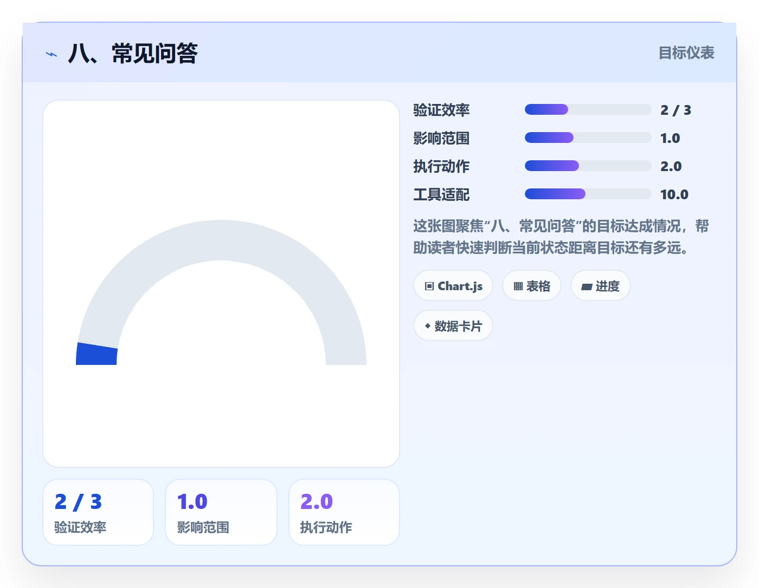Click the 八、常见问答 section title
759x588 pixels.
pyautogui.click(x=133, y=54)
